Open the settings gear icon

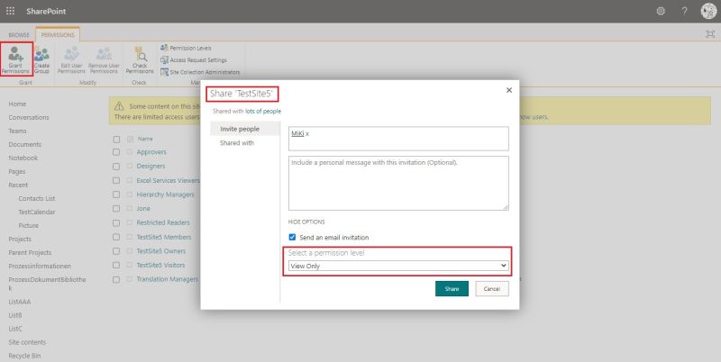[x=661, y=11]
